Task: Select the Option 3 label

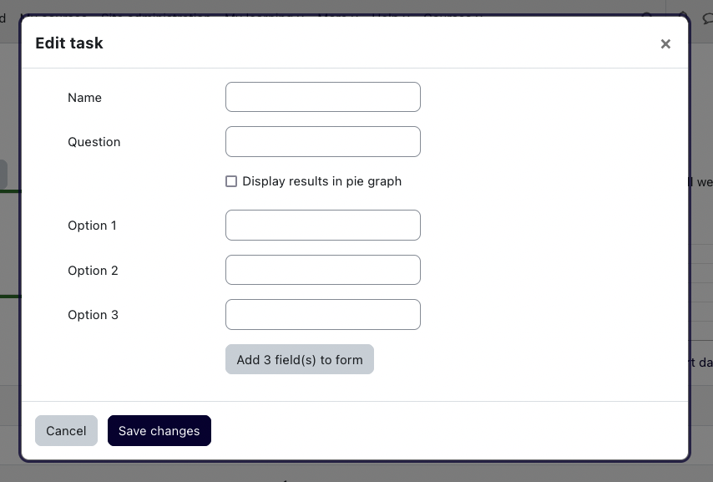Action: click(93, 315)
